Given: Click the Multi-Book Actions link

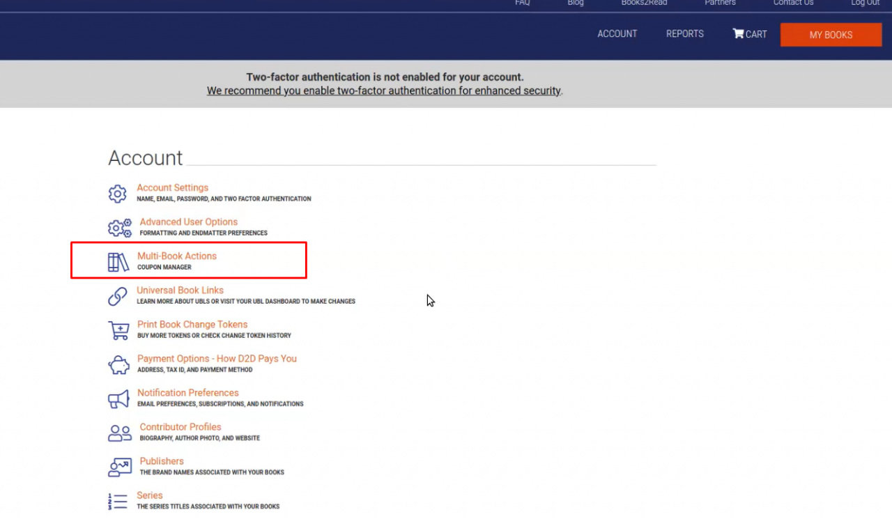Looking at the screenshot, I should click(176, 256).
